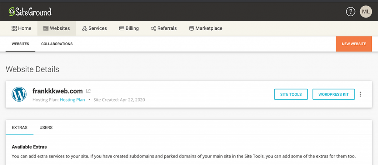Click the Marketplace store icon
Image resolution: width=378 pixels, height=165 pixels.
(191, 28)
